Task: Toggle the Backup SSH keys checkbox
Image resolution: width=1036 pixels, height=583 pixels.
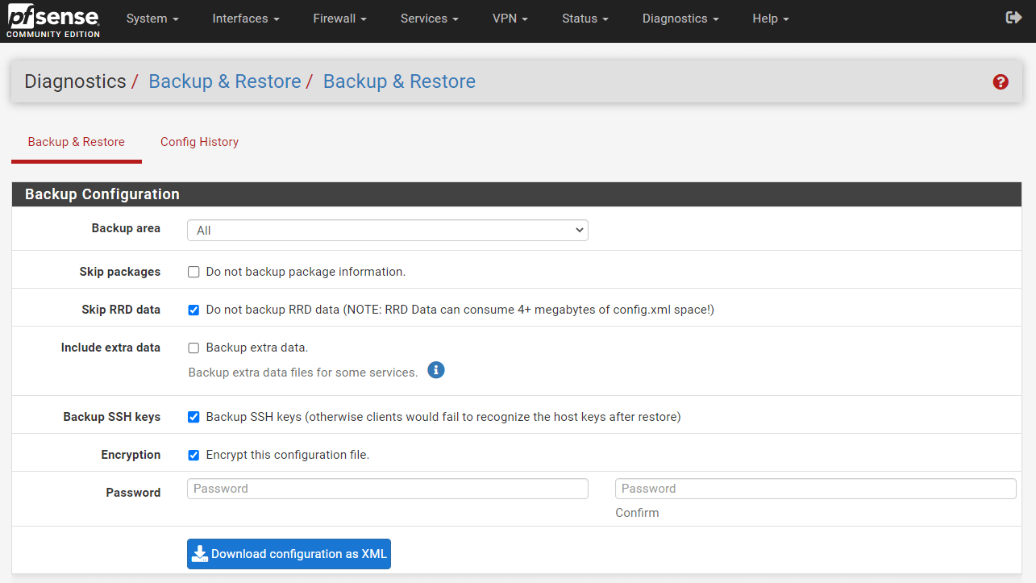Action: pos(193,417)
